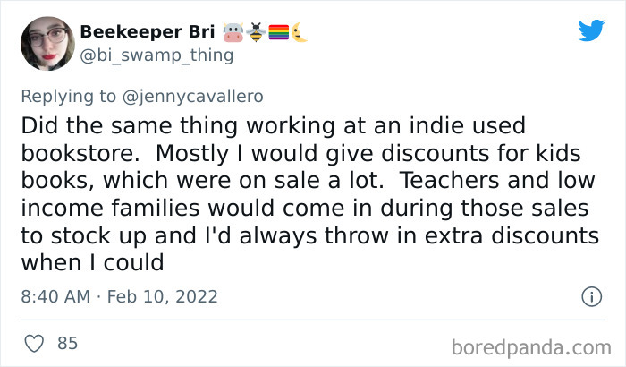Open the @bi_swamp_thing handle
626x367 pixels.
(x=156, y=55)
